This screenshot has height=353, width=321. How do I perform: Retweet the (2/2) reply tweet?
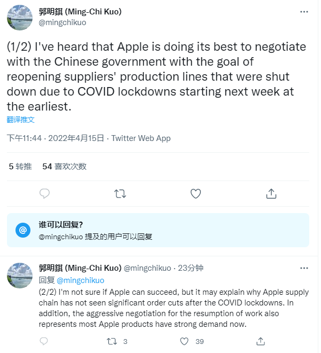pos(113,341)
